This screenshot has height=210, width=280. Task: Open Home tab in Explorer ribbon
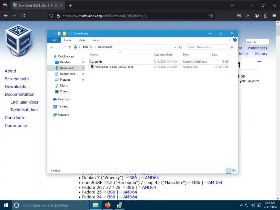[x=68, y=40]
